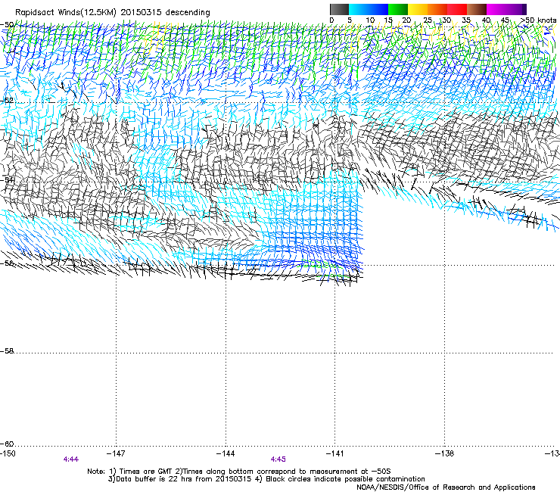Click the '-150' longitude axis label
560x492 pixels.
(x=8, y=453)
